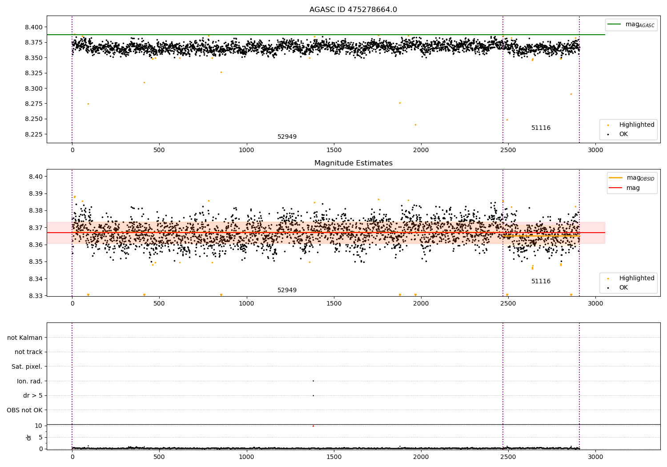667x467 pixels.
Task: Click the 'Magnitude Estimates' plot title
Action: click(x=353, y=163)
